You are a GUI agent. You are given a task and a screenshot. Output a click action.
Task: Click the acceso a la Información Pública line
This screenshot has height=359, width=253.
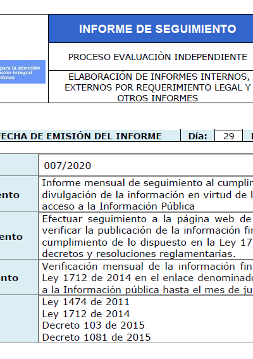point(118,206)
